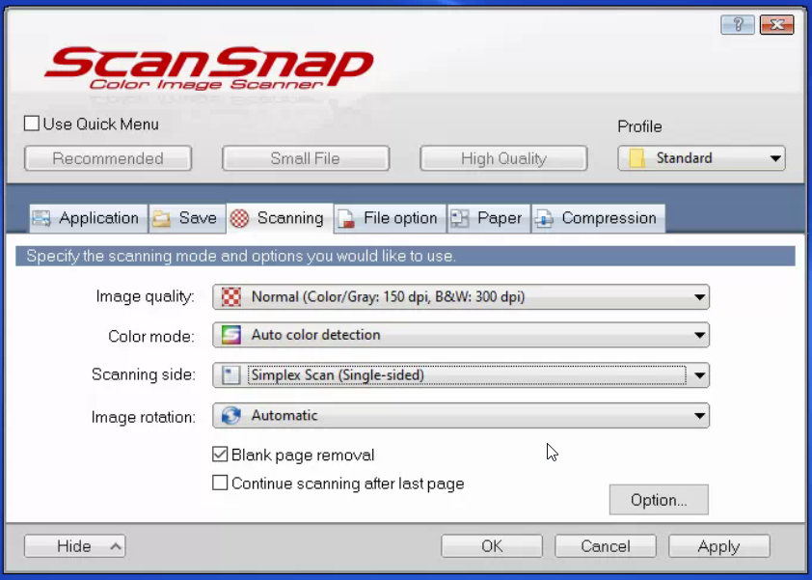Expand the Color mode dropdown arrow
The width and height of the screenshot is (812, 580).
(699, 335)
